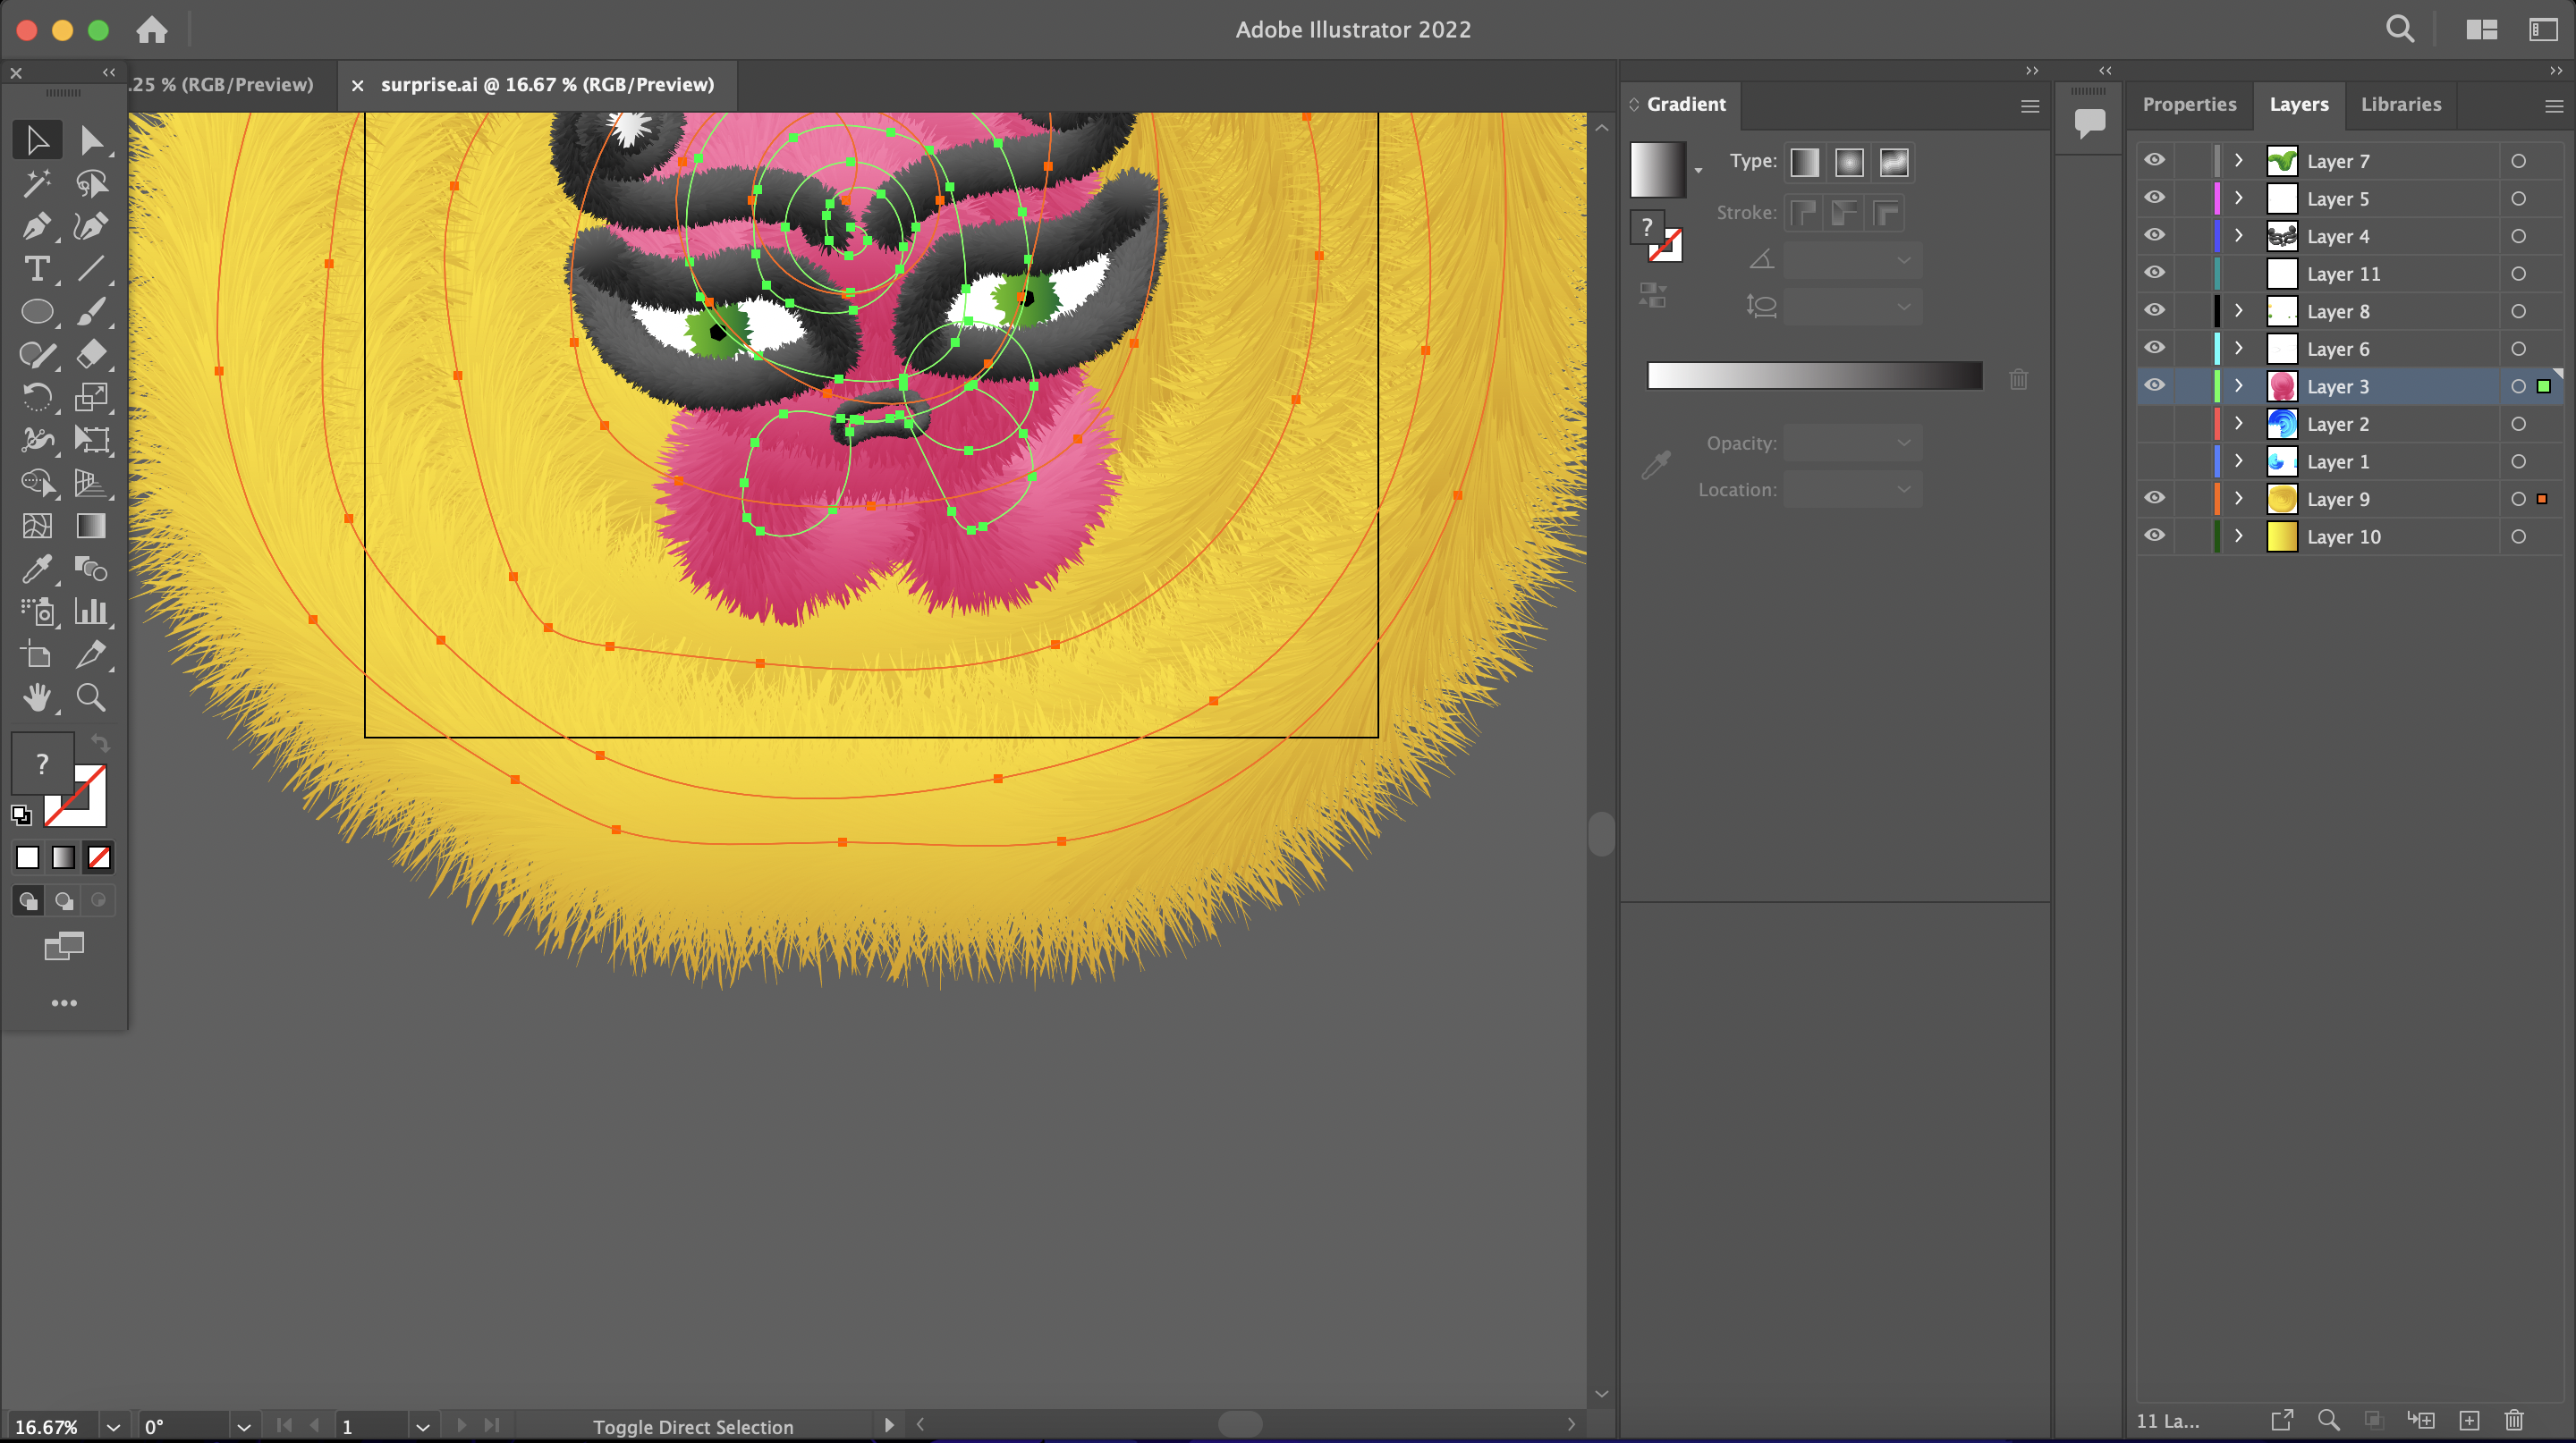Choose the Radial Gradient type icon
This screenshot has height=1443, width=2576.
point(1849,162)
